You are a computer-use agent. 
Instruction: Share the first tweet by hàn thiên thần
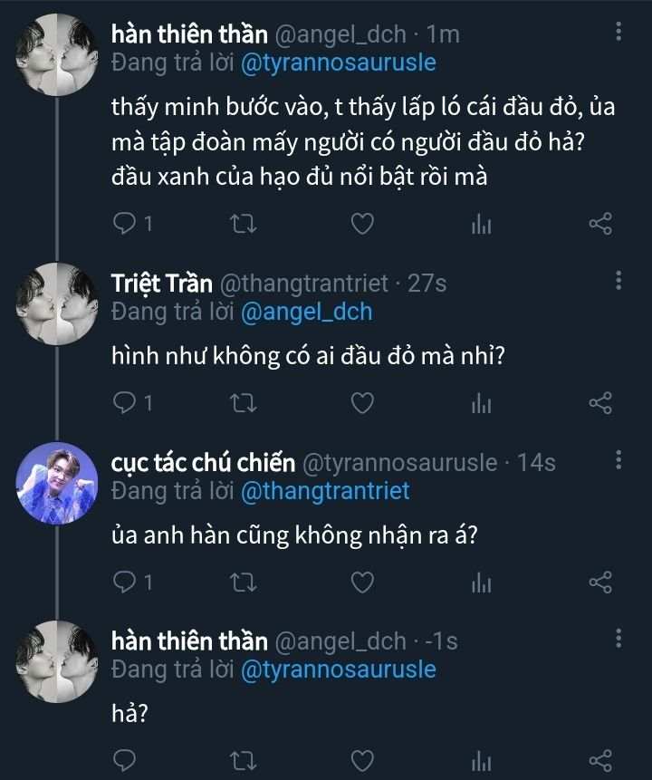pos(600,224)
